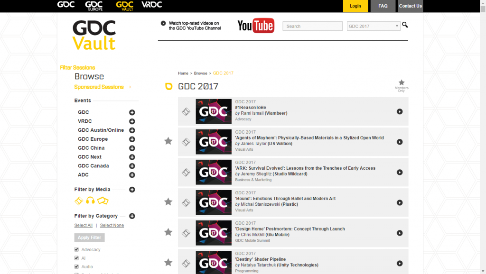The image size is (486, 274).
Task: Play the 'Agents of Mayhem' session
Action: click(x=400, y=142)
